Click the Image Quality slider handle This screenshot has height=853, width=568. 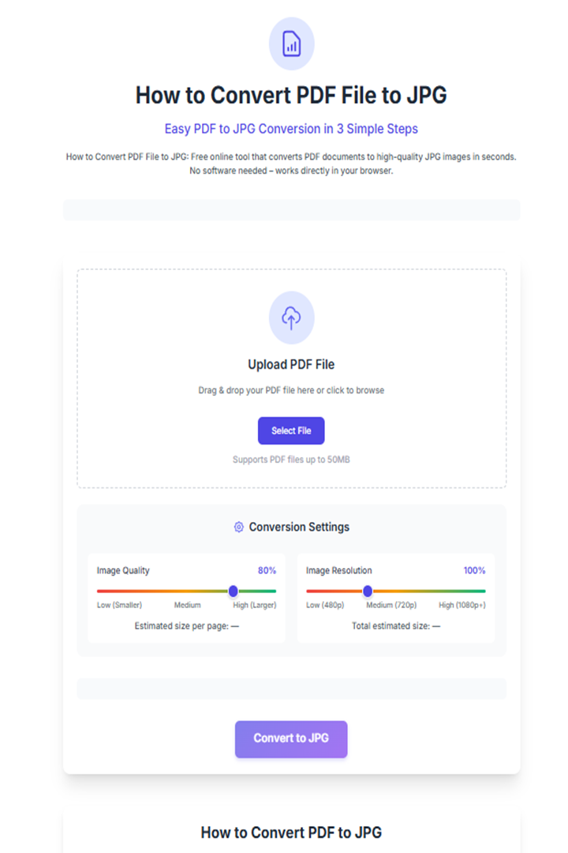pos(234,591)
